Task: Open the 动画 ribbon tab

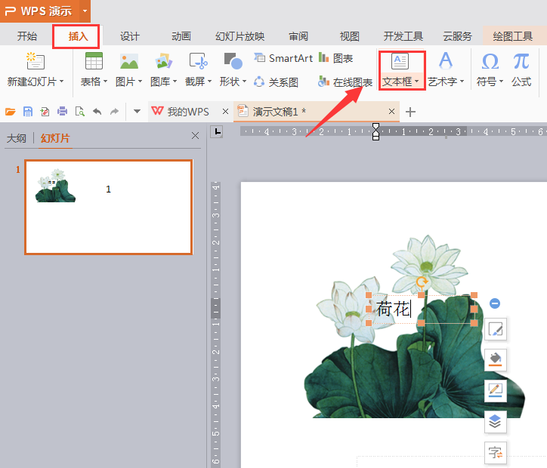Action: tap(181, 36)
